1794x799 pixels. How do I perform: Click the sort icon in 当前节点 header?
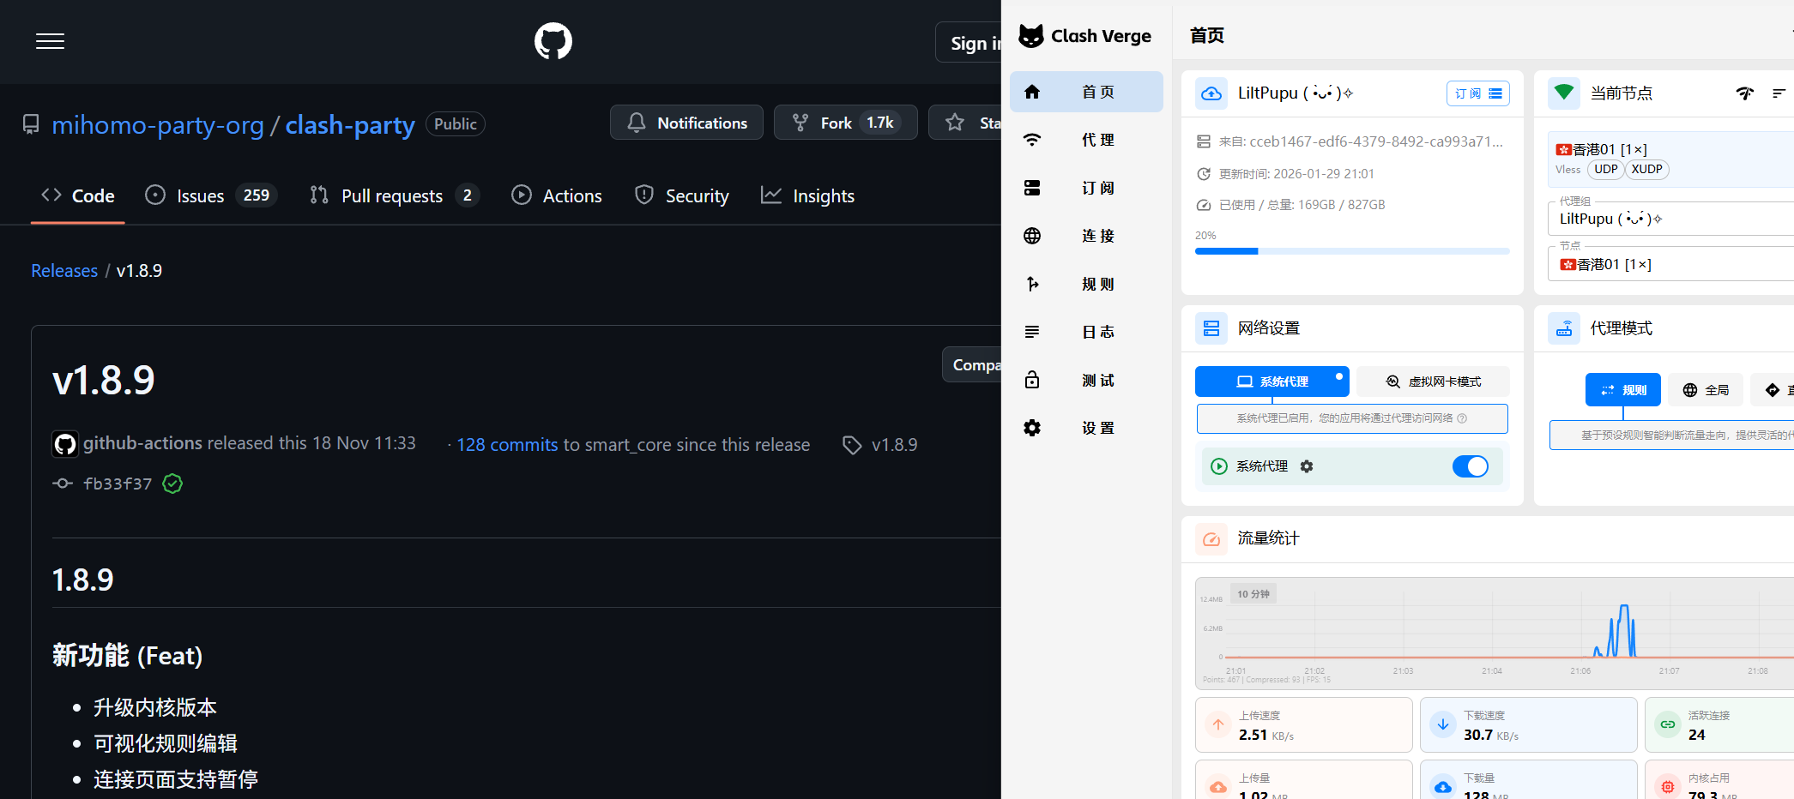pos(1779,93)
